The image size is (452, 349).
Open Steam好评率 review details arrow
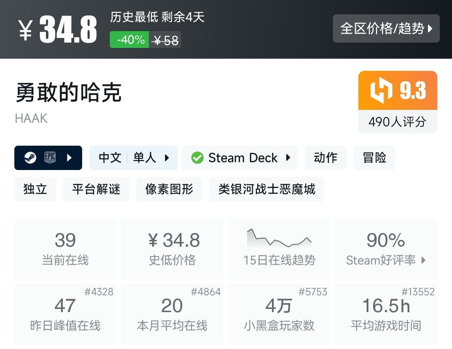point(424,260)
